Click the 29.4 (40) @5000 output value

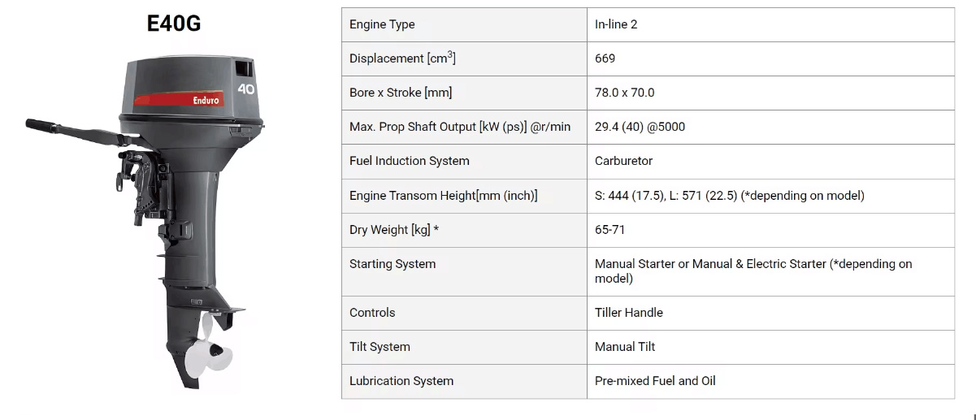point(640,127)
